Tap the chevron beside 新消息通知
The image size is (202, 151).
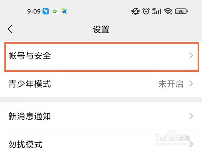tap(191, 116)
